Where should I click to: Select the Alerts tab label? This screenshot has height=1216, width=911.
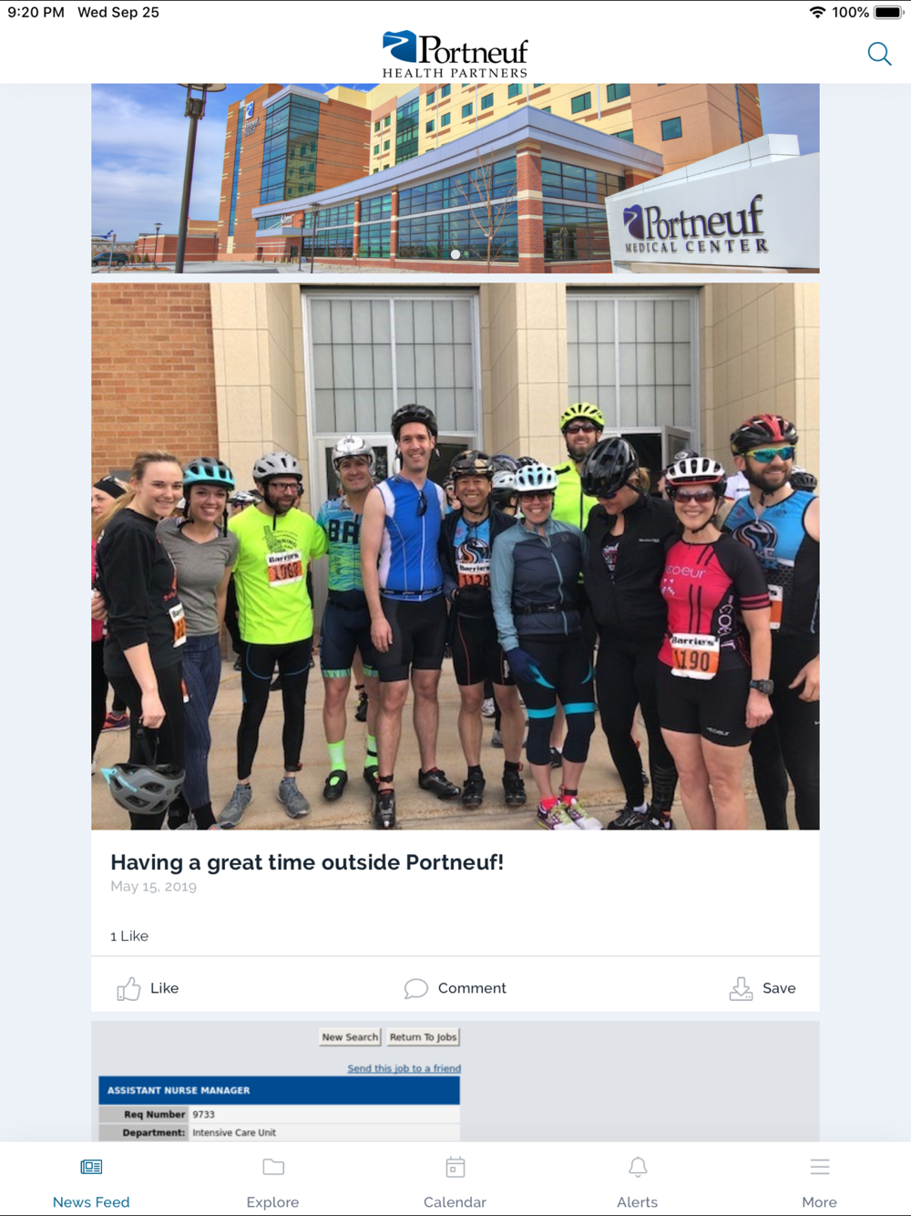(637, 1202)
